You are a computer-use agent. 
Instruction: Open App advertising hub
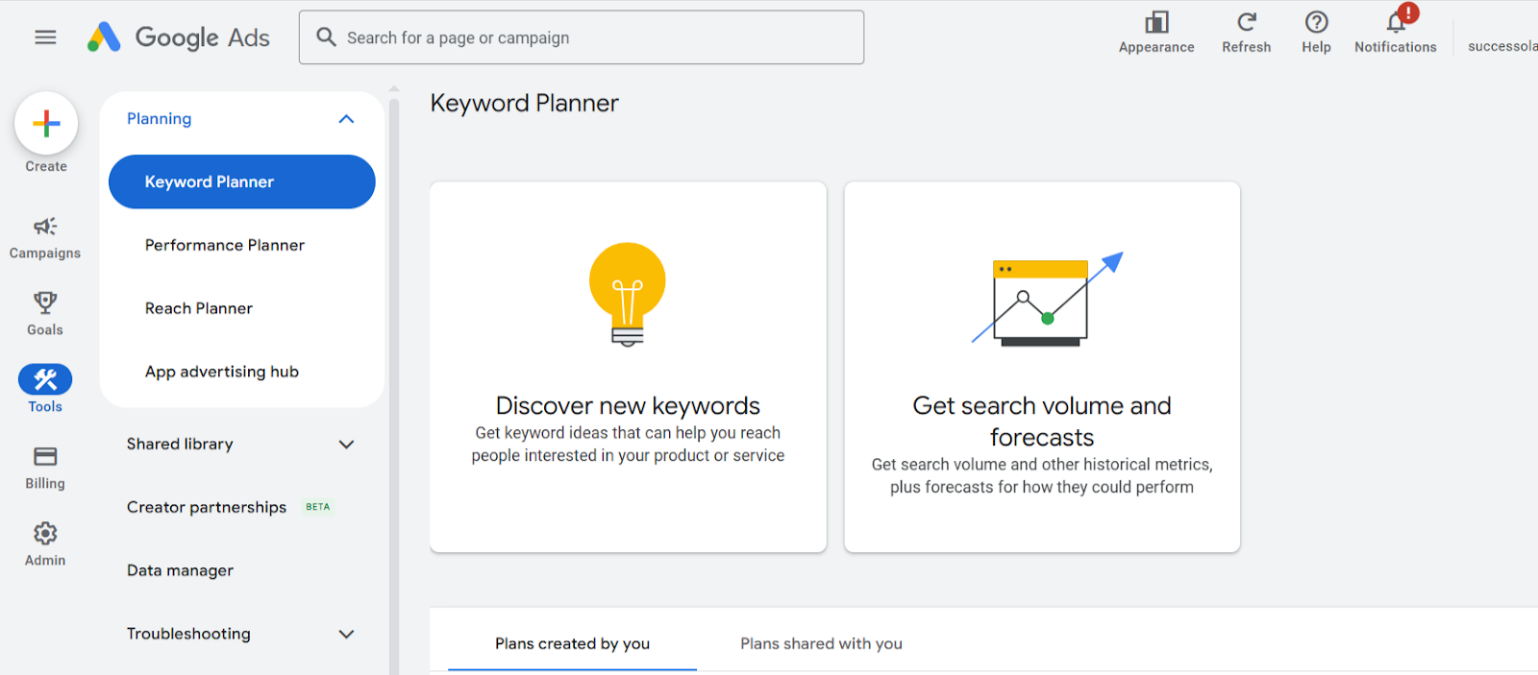pyautogui.click(x=222, y=372)
